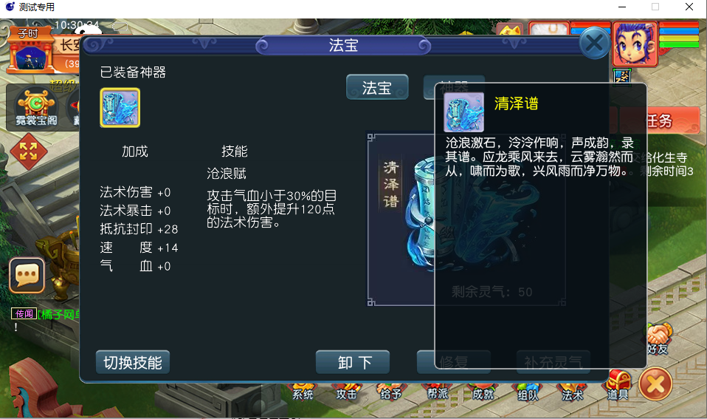The width and height of the screenshot is (707, 419).
Task: Click the 补充灵气 button
Action: click(553, 362)
